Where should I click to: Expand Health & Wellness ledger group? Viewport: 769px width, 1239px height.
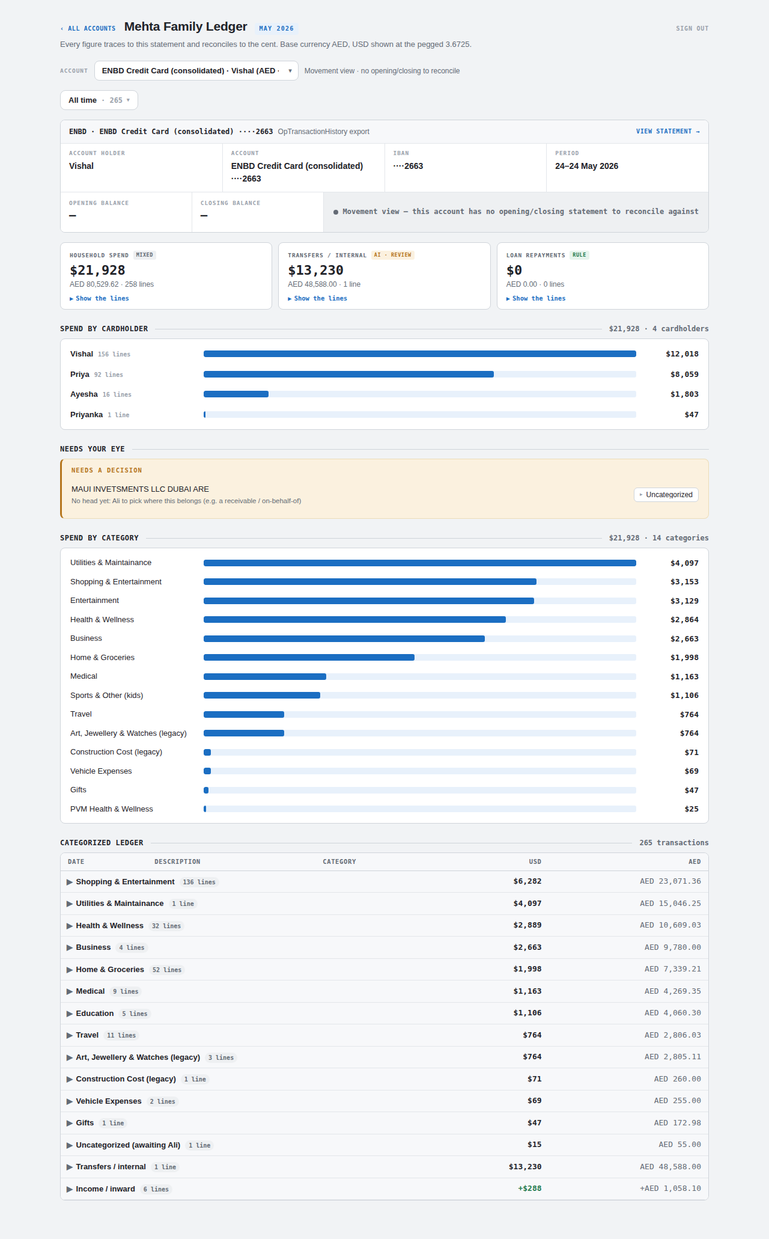pos(70,926)
